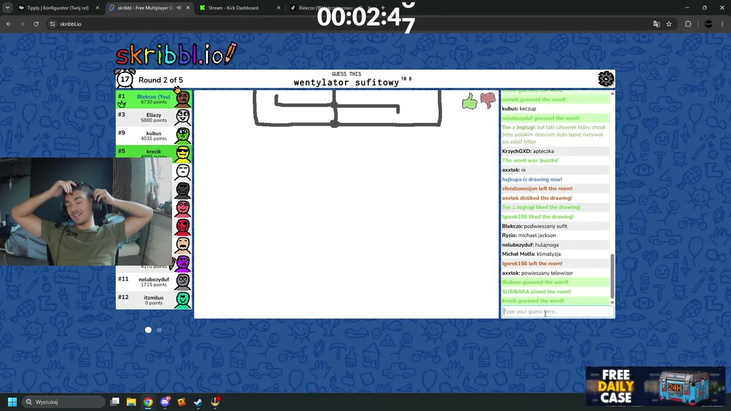
Task: Select the purple player avatar
Action: coord(183,263)
